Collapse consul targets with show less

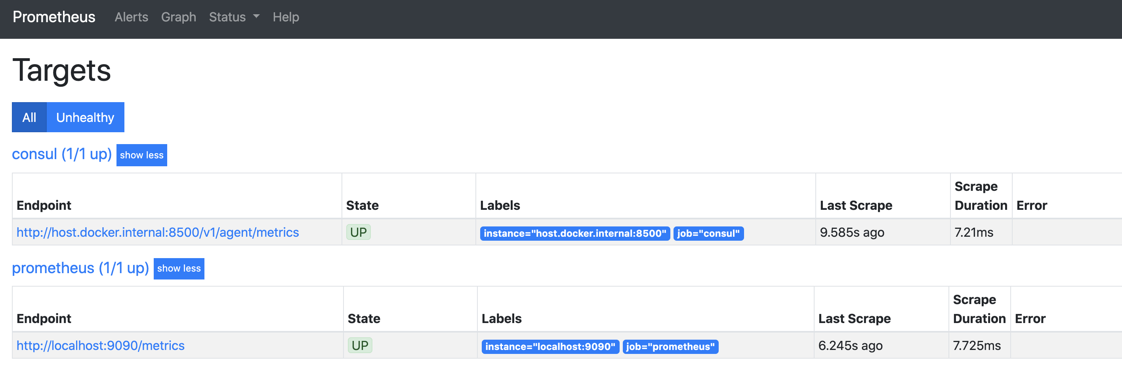(x=141, y=155)
